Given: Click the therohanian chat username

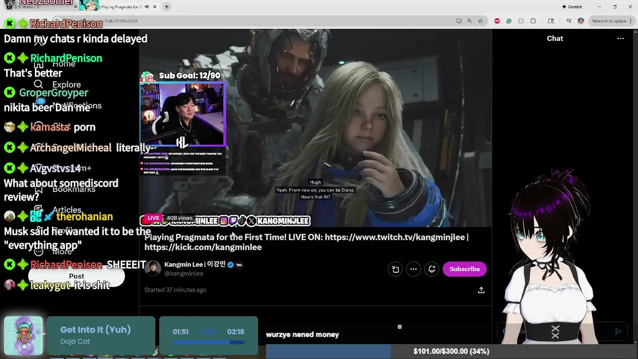Looking at the screenshot, I should [84, 217].
